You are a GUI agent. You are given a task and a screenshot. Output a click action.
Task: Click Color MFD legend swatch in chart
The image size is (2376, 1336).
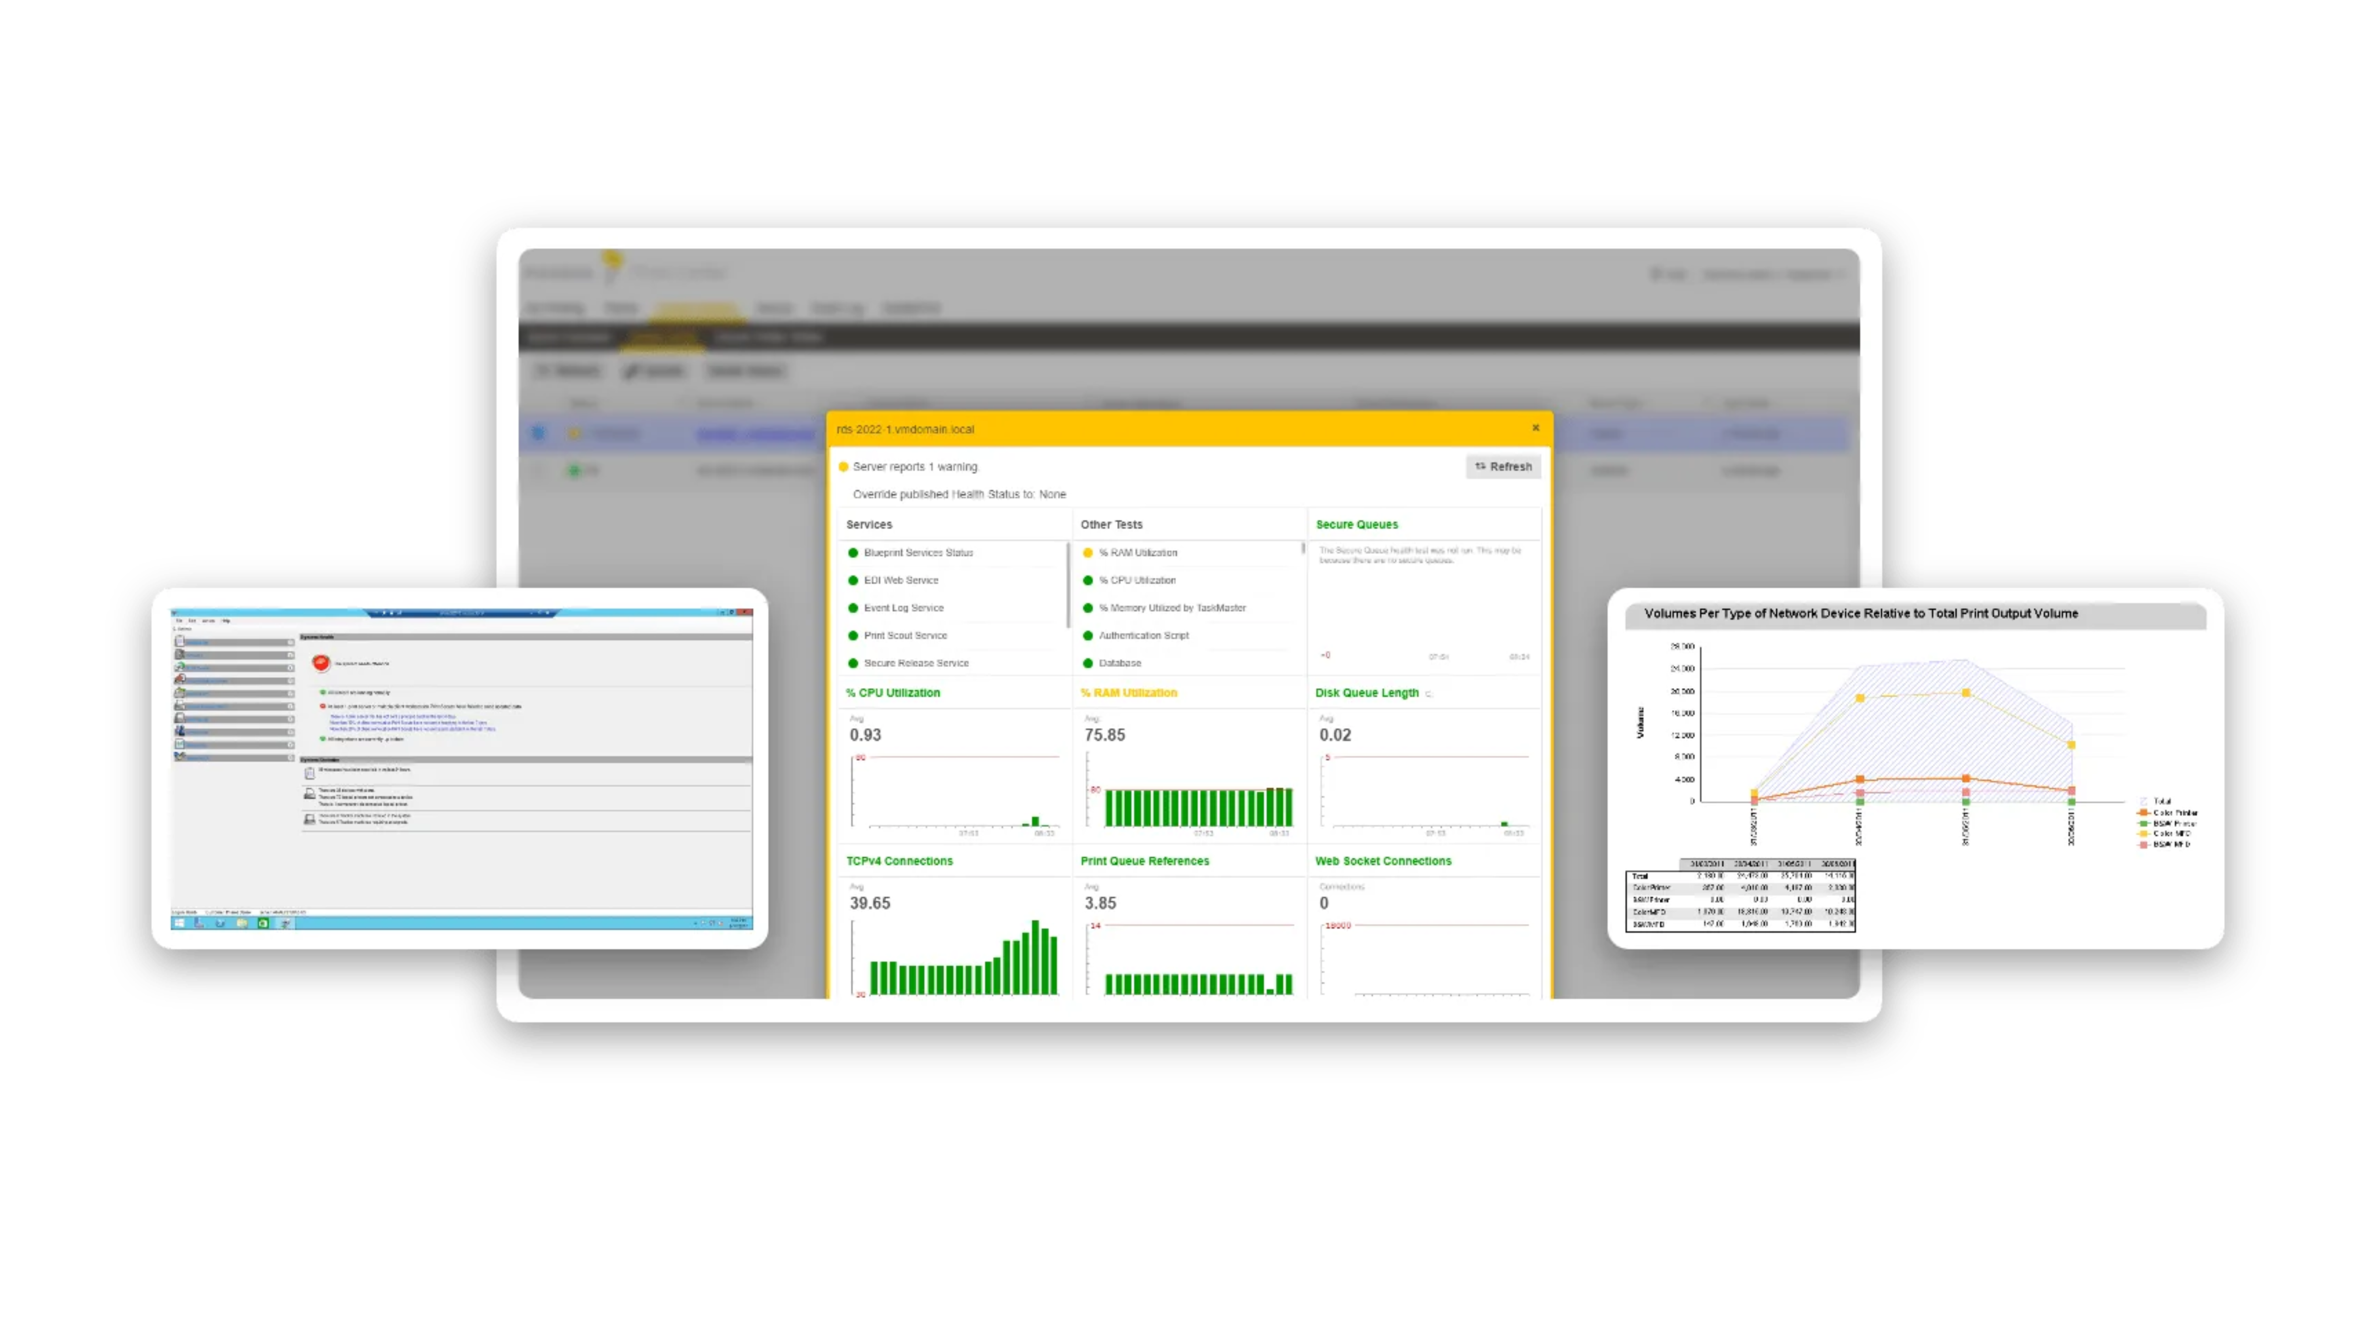pos(2144,834)
